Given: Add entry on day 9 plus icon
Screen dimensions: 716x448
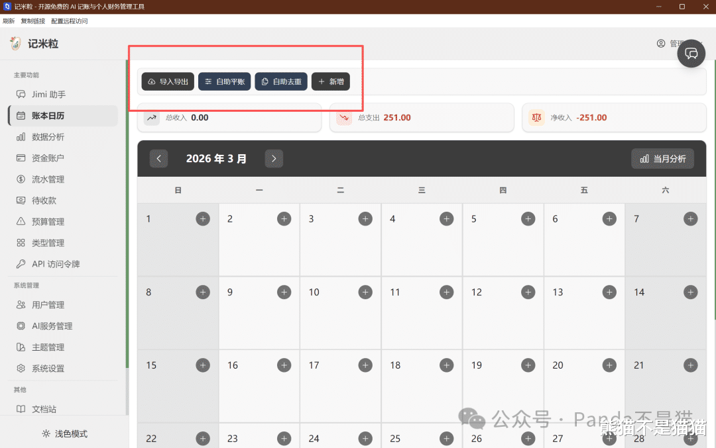Looking at the screenshot, I should [x=284, y=292].
